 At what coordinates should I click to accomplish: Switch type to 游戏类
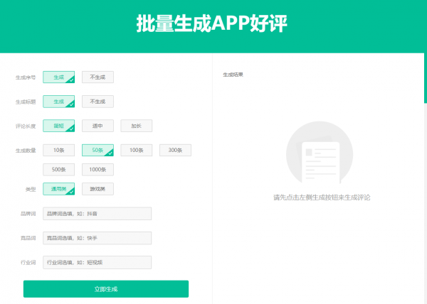tap(97, 189)
